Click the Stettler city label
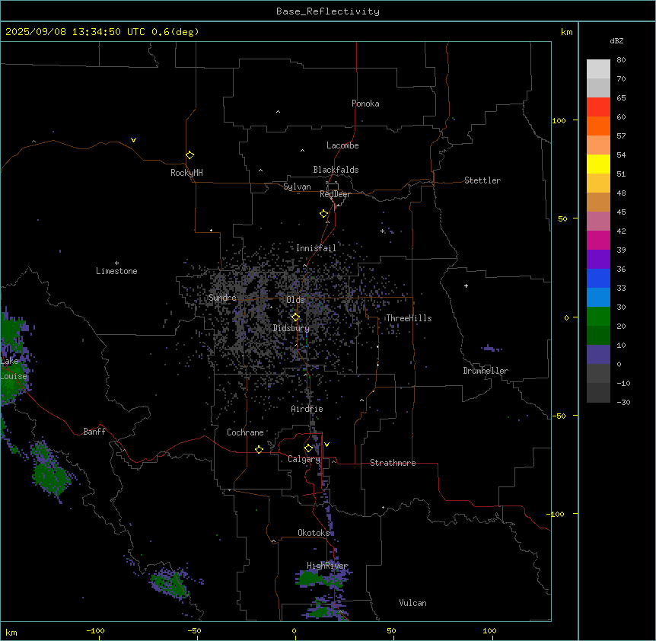656x641 pixels. pyautogui.click(x=482, y=180)
